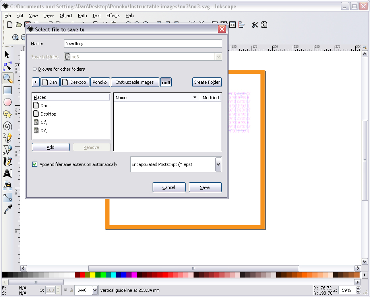Select the Gradient tool
Image resolution: width=370 pixels, height=297 pixels.
[x=8, y=197]
